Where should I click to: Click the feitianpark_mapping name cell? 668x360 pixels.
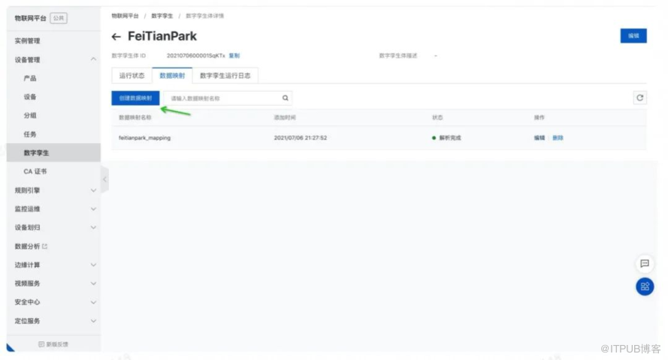144,138
